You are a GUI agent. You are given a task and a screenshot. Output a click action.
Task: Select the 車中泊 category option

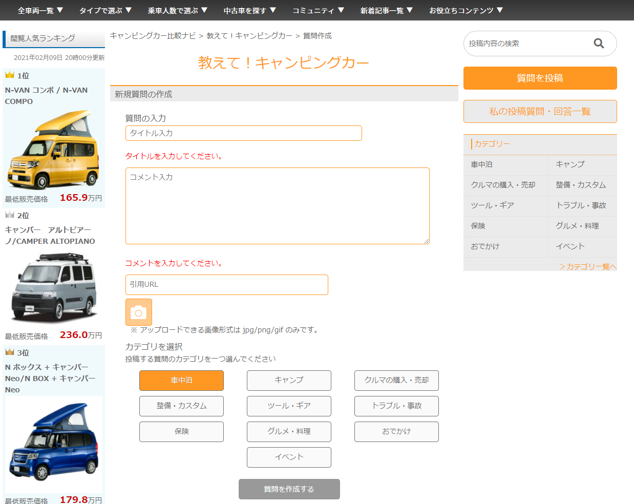(x=181, y=381)
